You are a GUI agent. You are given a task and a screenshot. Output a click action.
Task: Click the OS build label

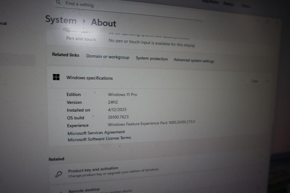pyautogui.click(x=75, y=118)
